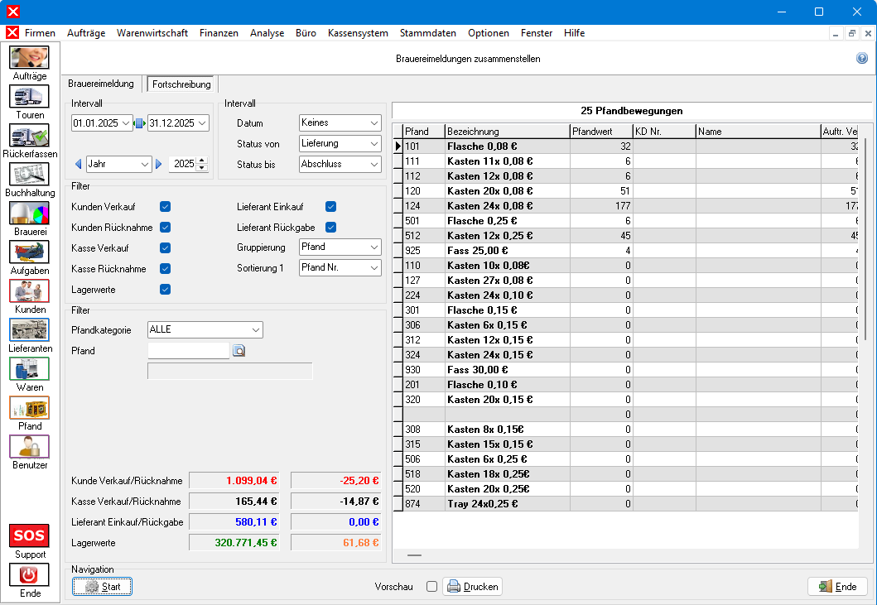877x605 pixels.
Task: Click the Drucken button
Action: 472,587
